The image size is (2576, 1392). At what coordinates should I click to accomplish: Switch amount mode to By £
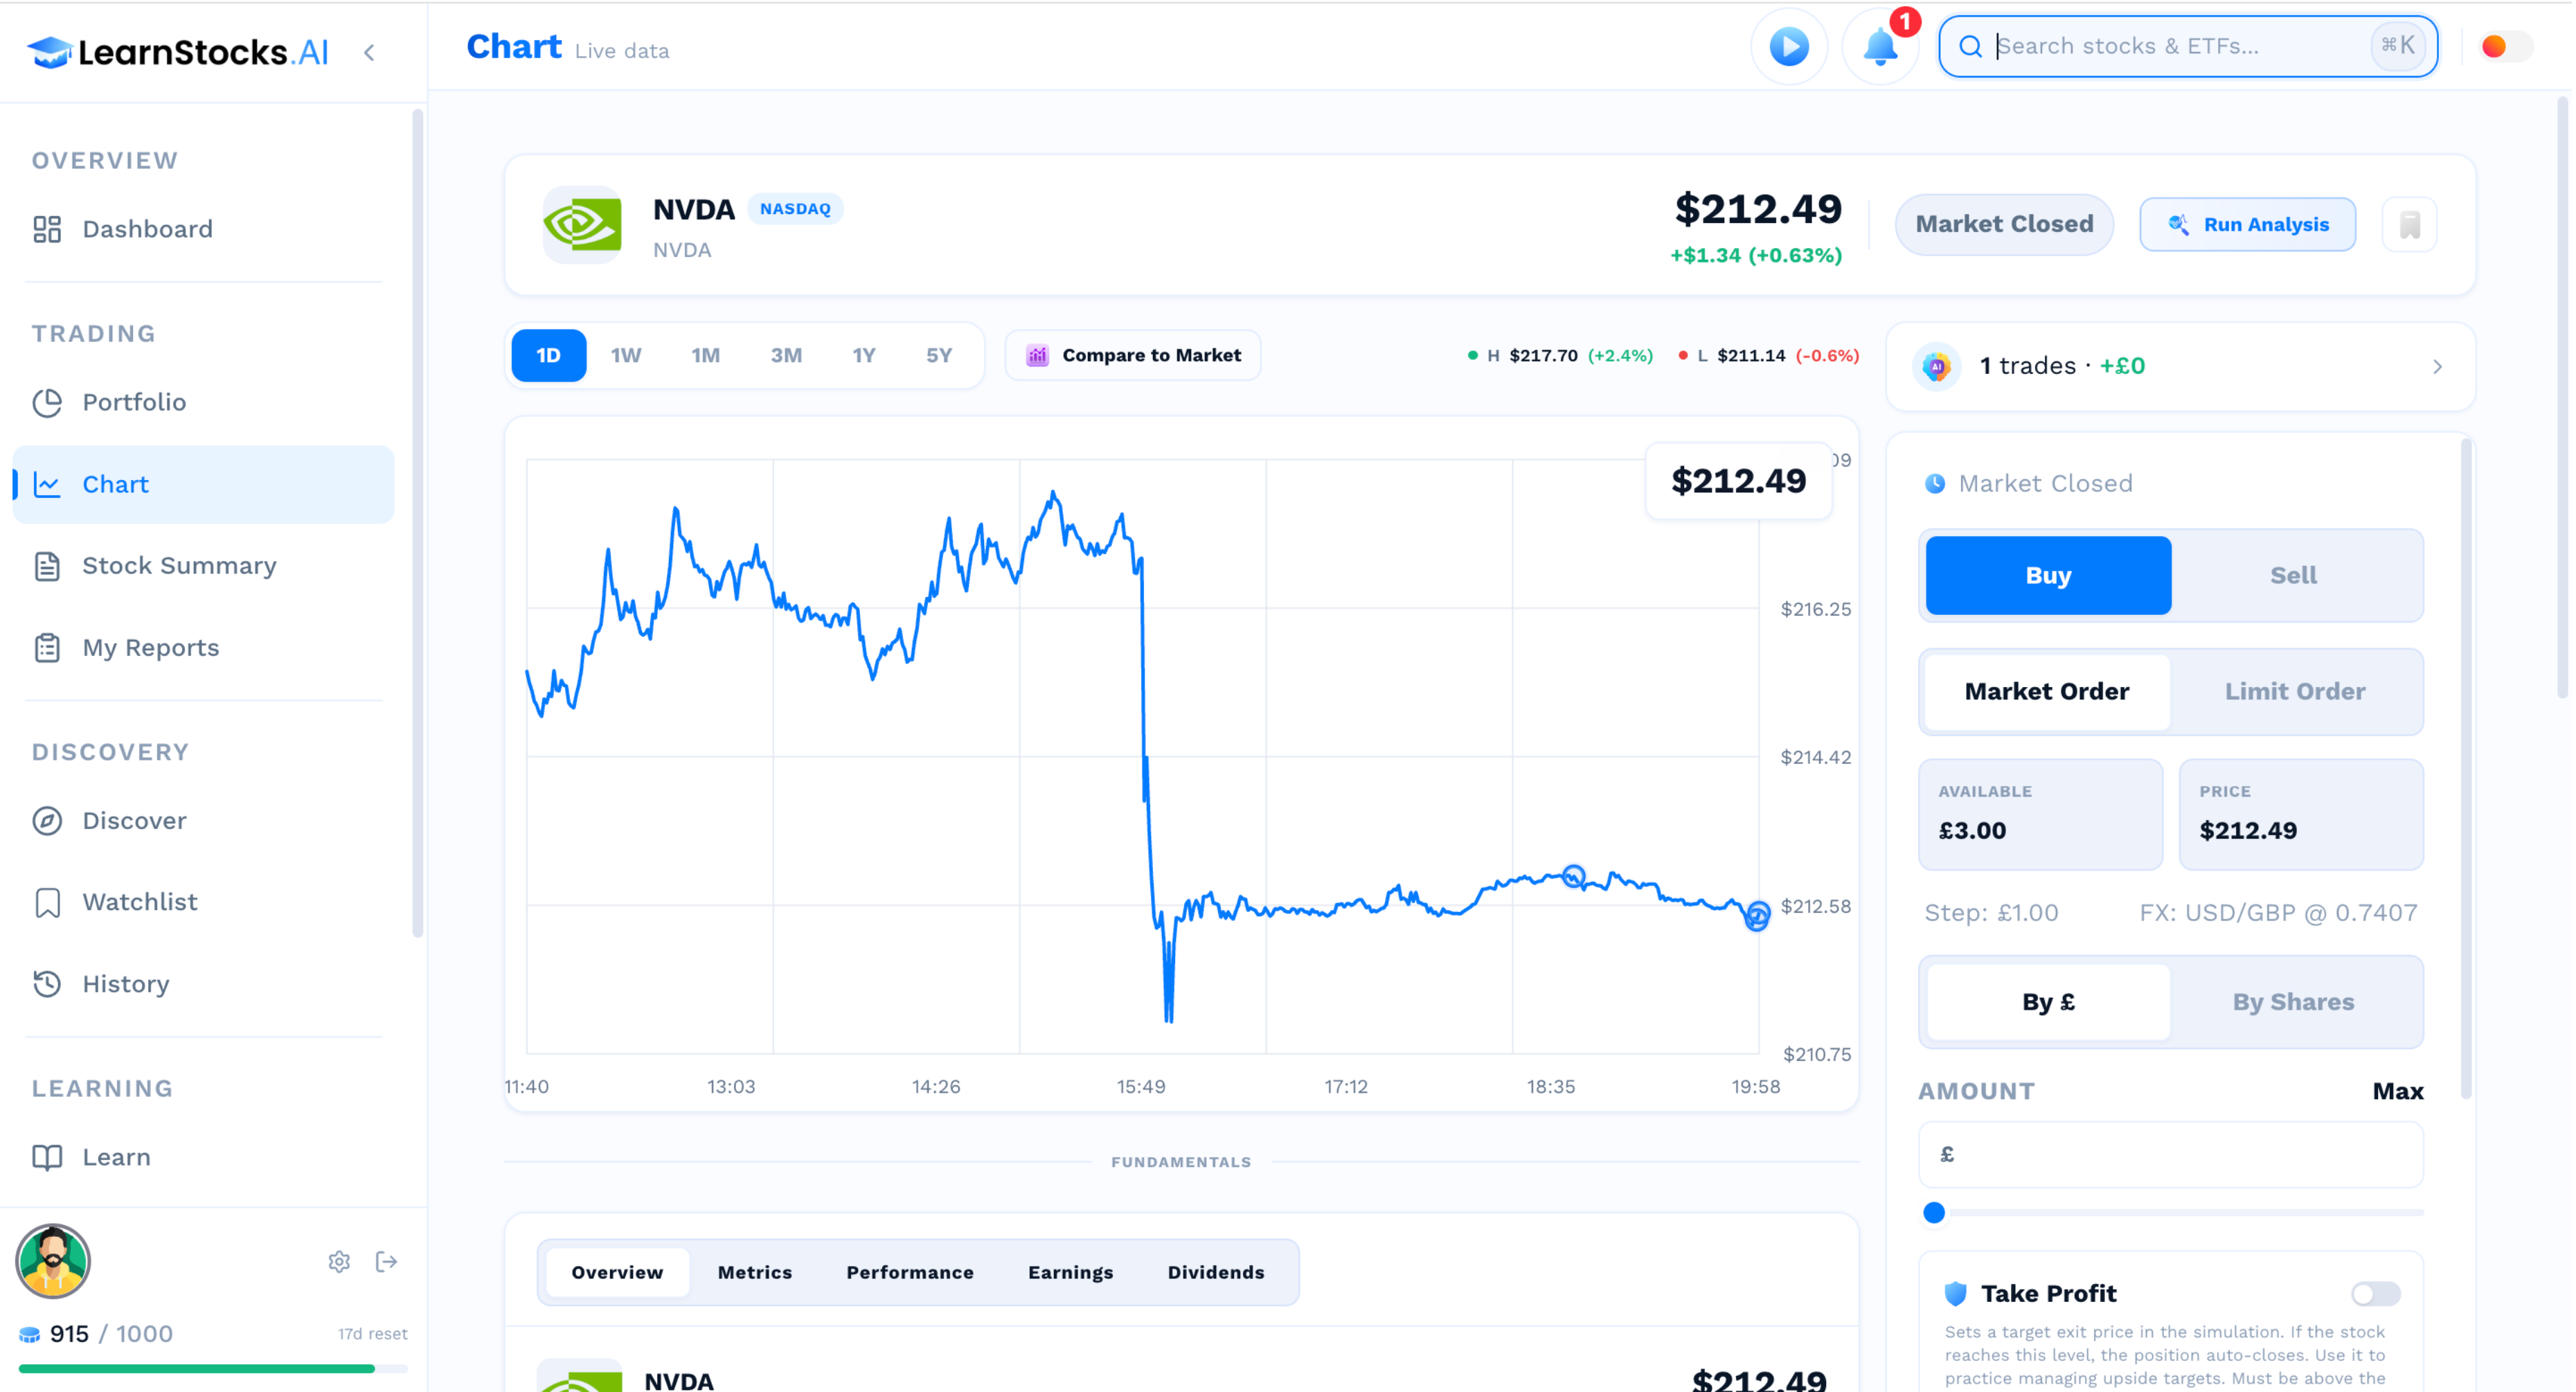click(2048, 1002)
